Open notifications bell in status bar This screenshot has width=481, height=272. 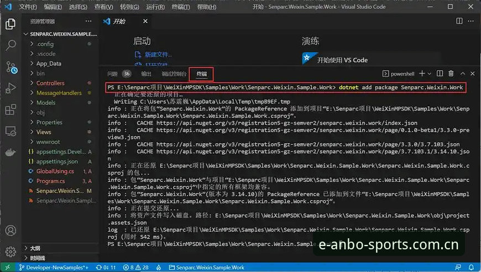pyautogui.click(x=471, y=268)
